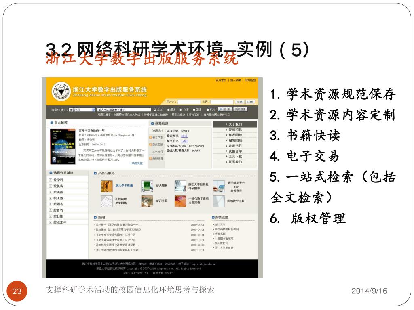Image resolution: width=414 pixels, height=310 pixels.
Task: Select the 题名 search radio button
Action: pyautogui.click(x=168, y=110)
